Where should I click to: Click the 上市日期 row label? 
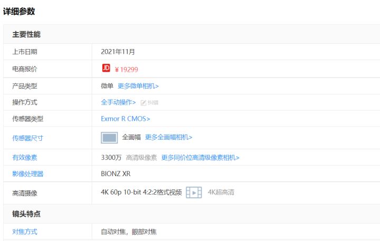[x=25, y=52]
